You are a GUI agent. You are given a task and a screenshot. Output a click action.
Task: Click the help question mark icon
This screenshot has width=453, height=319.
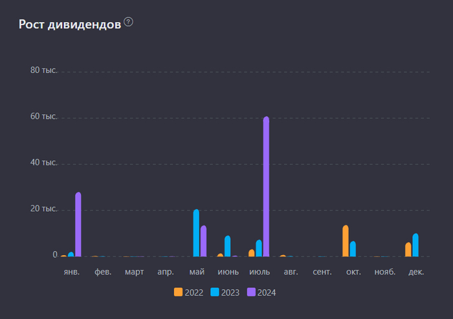[128, 22]
